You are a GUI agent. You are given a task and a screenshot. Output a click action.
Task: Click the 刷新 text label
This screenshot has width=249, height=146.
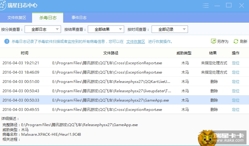pos(244,42)
